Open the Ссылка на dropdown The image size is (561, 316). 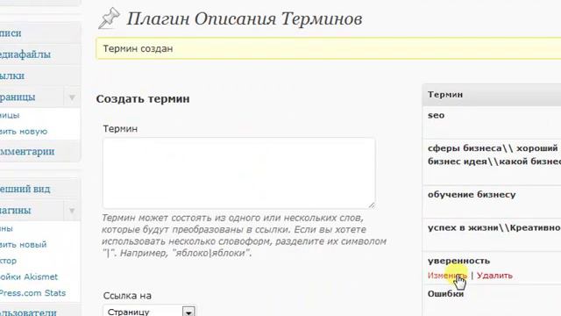[149, 312]
